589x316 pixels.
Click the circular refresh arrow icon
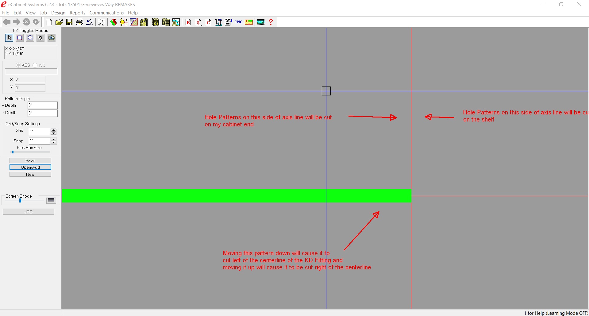[36, 22]
